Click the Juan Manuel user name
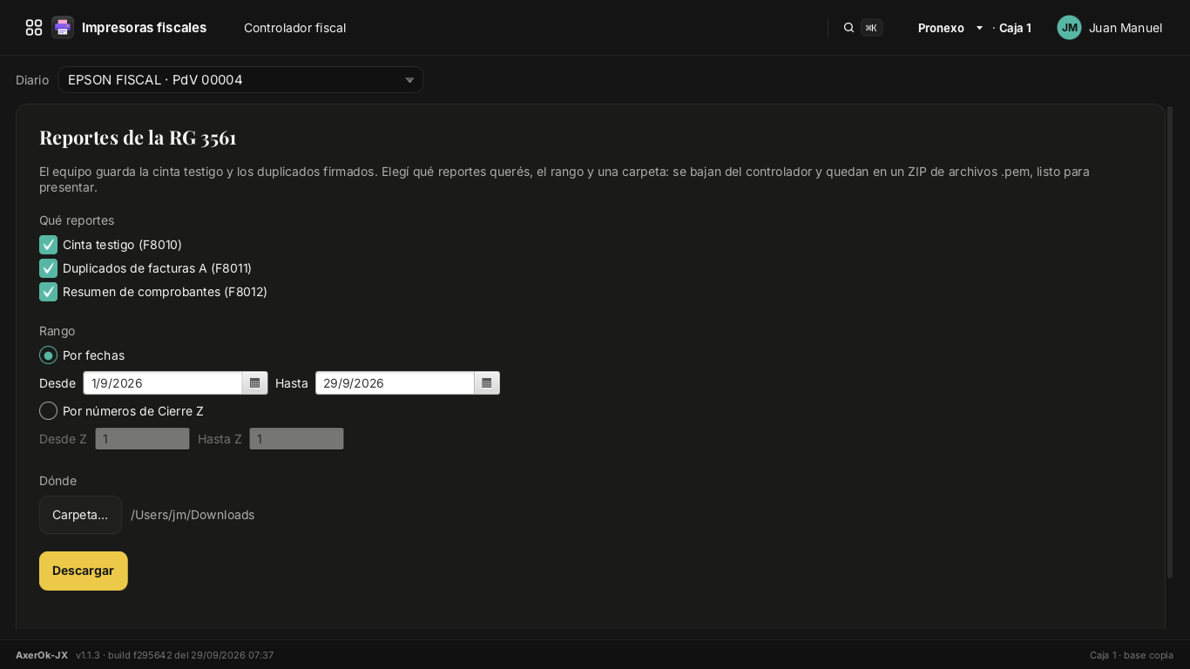1190x669 pixels. (1126, 28)
